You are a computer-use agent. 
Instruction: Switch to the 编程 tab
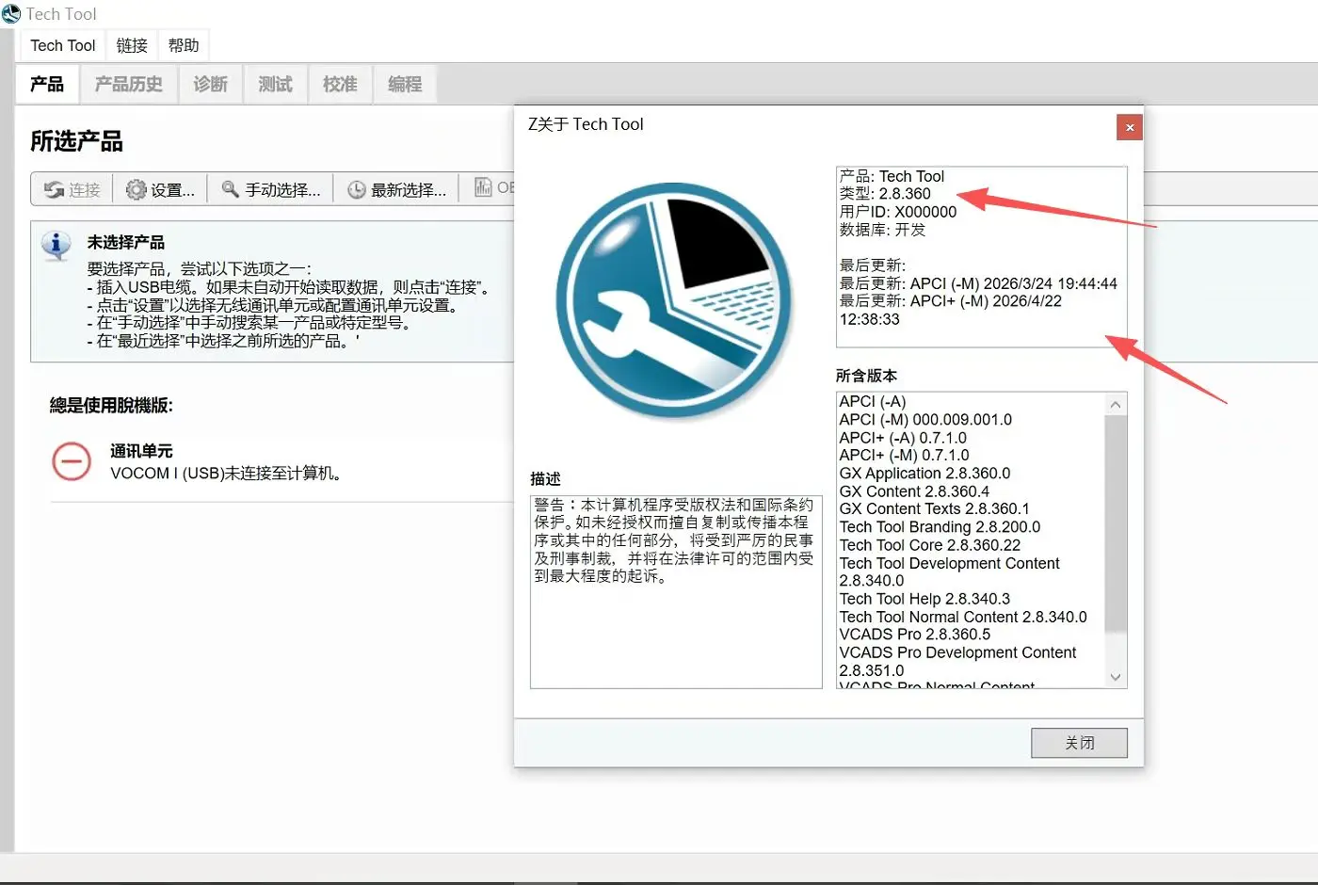(x=405, y=84)
